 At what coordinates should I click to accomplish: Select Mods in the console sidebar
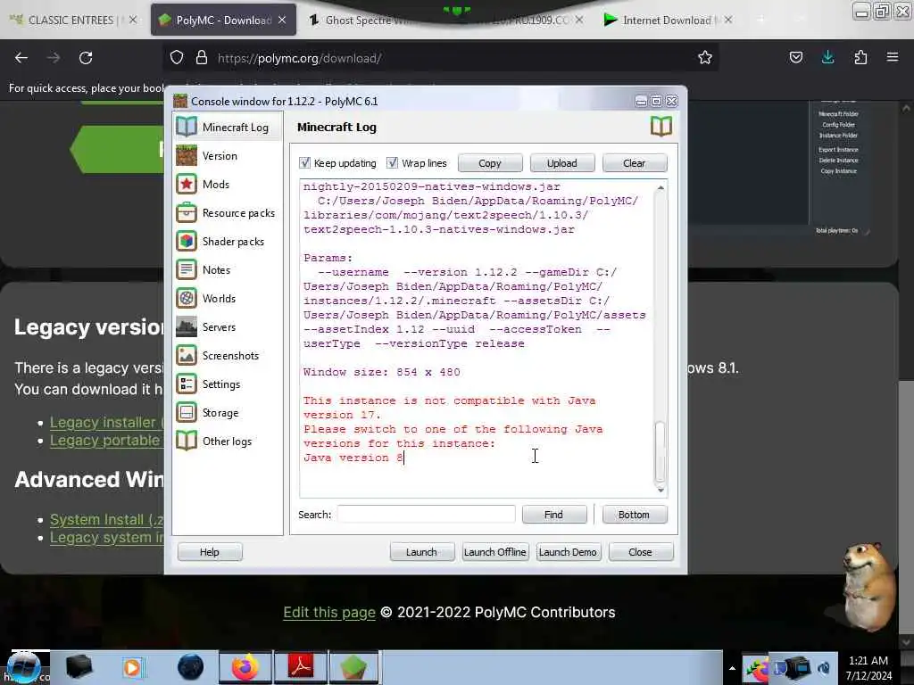click(x=228, y=184)
